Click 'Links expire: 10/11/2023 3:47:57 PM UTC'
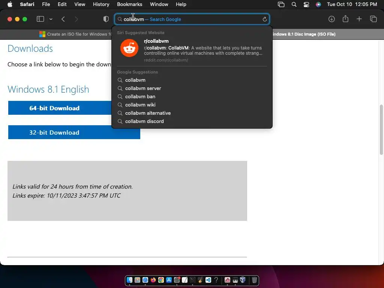 pos(67,195)
